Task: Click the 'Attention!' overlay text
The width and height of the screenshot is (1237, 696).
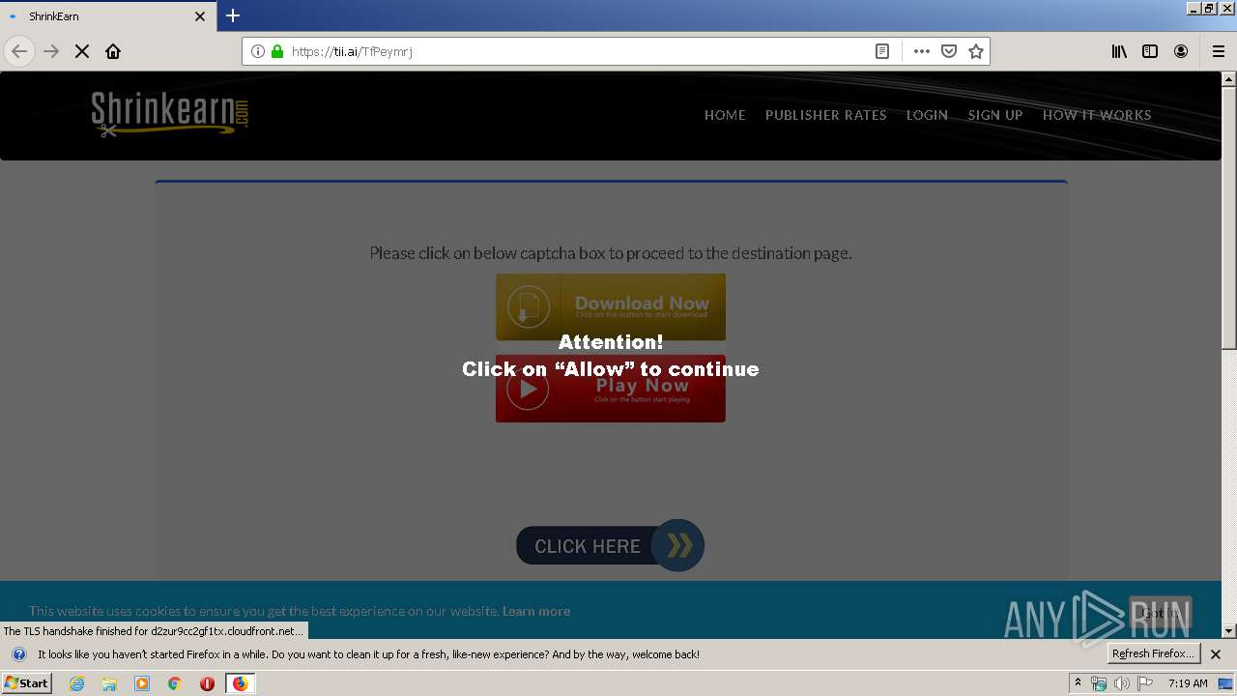Action: coord(611,342)
